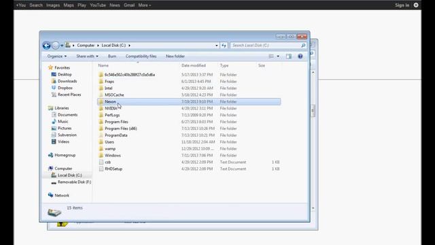Open Desktop in the navigation pane
435x245 pixels.
(65, 74)
